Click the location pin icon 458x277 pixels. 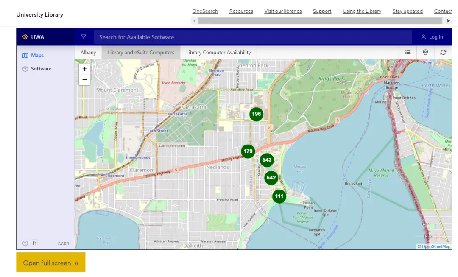(425, 52)
